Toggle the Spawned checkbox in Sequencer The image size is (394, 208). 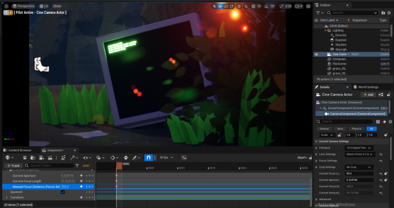(x=63, y=192)
